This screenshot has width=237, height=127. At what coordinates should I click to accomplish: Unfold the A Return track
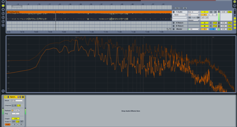click(174, 23)
